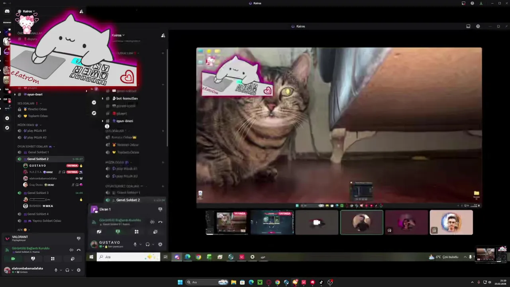Deafen audio with the headphone icon
The image size is (510, 287).
coord(67,270)
